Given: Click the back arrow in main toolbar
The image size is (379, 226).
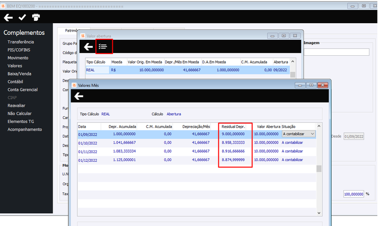Looking at the screenshot, I should click(8, 17).
